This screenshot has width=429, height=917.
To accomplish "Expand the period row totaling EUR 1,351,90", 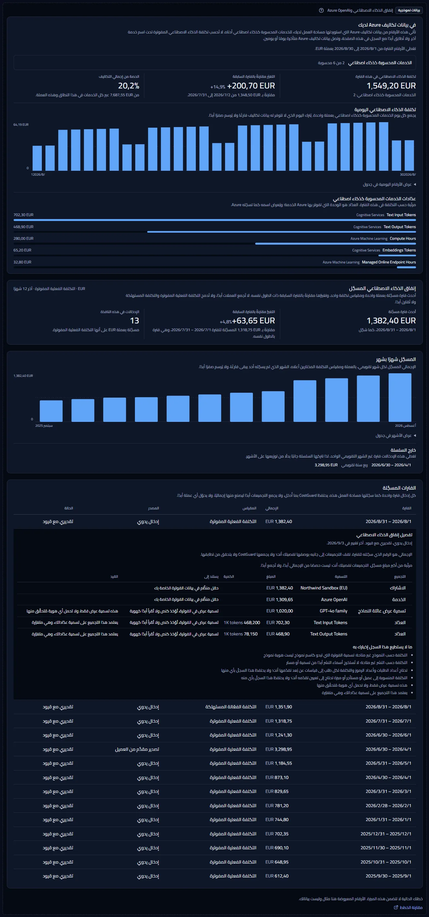I will (x=215, y=707).
